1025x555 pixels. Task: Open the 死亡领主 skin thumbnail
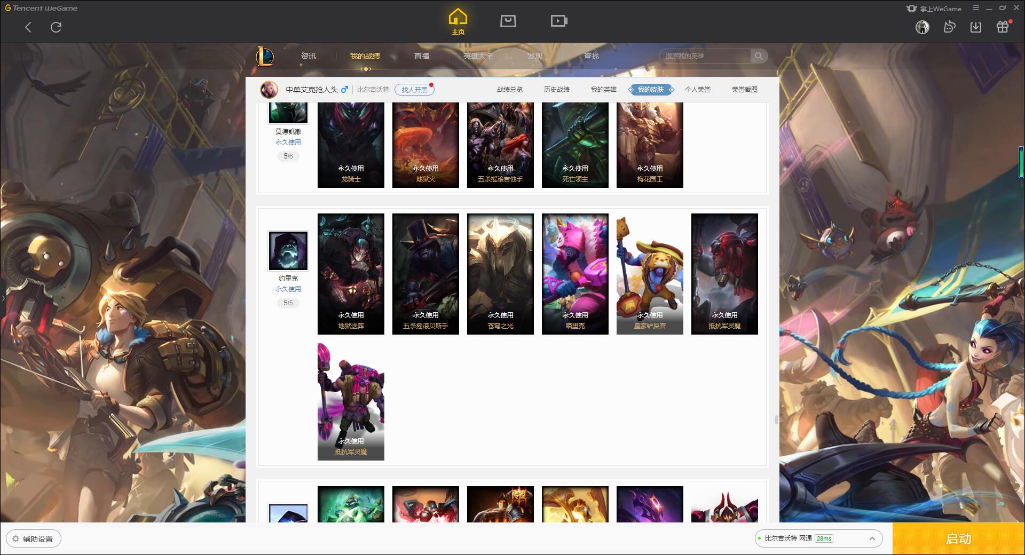(x=575, y=145)
